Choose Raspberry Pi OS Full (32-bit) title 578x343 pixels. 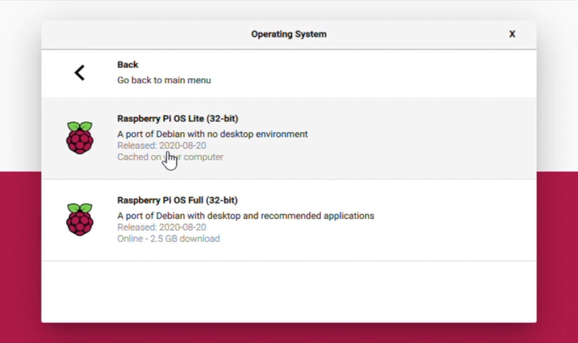(177, 200)
